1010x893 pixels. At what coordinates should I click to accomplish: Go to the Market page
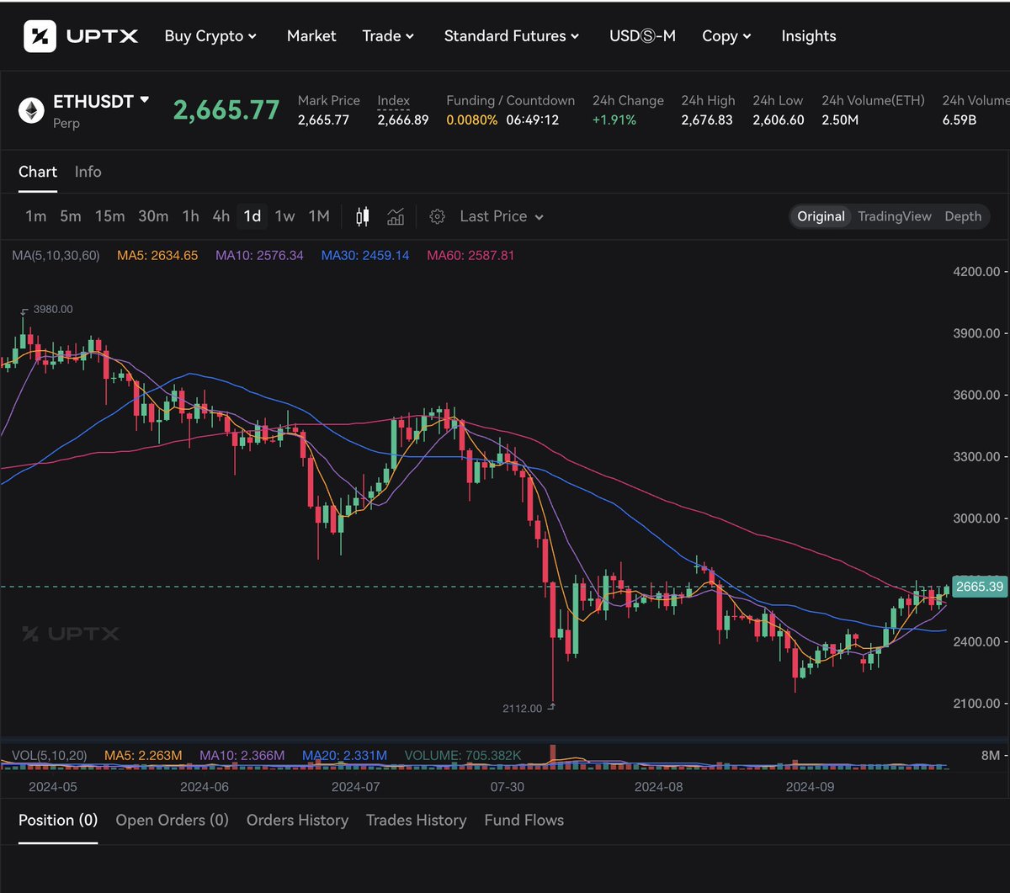point(311,35)
